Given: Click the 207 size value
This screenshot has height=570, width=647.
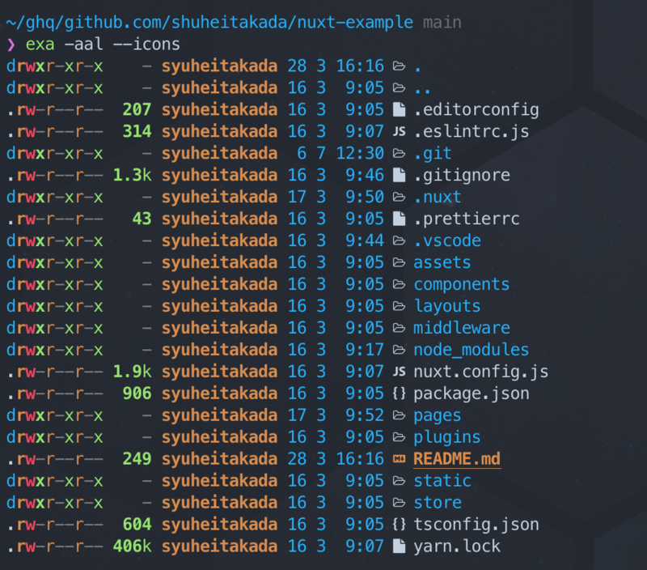Looking at the screenshot, I should (x=137, y=110).
